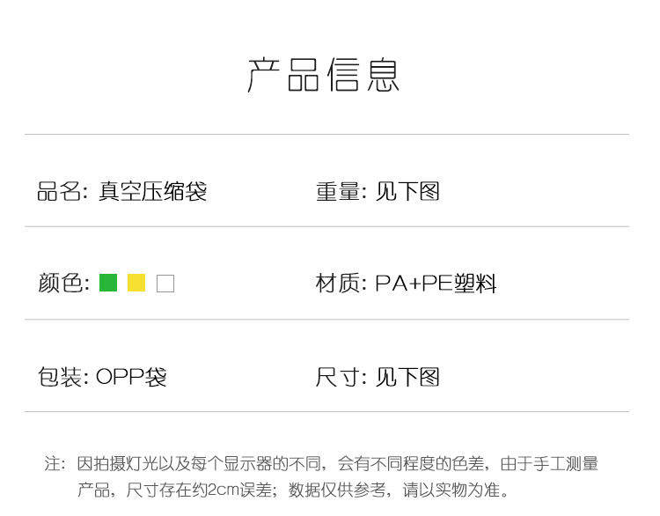Select the OPP袋 packaging text
660x516 pixels.
[x=131, y=377]
